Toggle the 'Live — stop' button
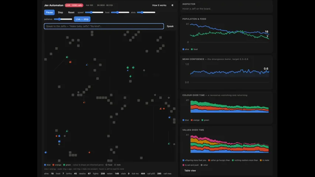 coord(82,19)
